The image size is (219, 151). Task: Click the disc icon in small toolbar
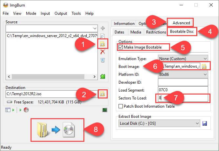coord(26,110)
